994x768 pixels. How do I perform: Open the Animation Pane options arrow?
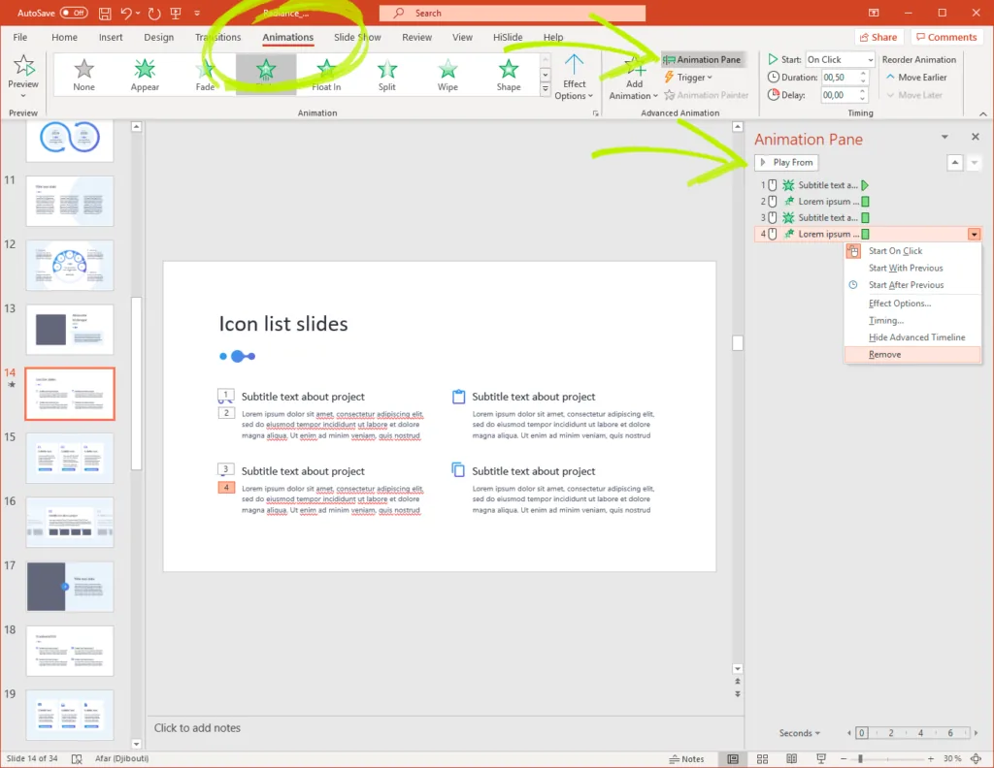click(x=944, y=137)
